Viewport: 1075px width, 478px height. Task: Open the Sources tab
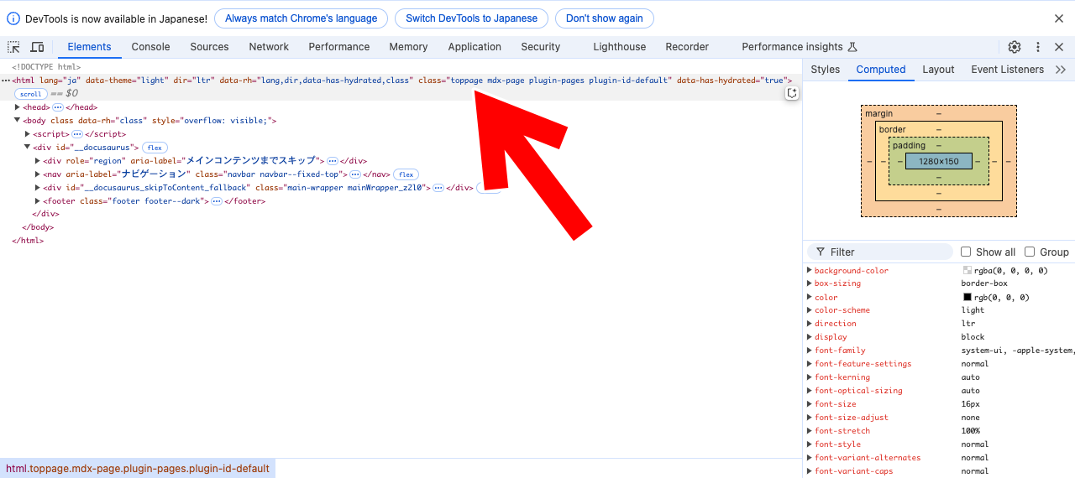tap(209, 47)
